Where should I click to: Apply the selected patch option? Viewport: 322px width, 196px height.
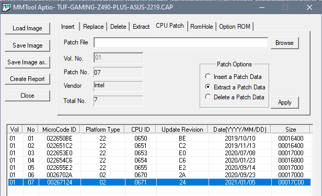coord(284,102)
